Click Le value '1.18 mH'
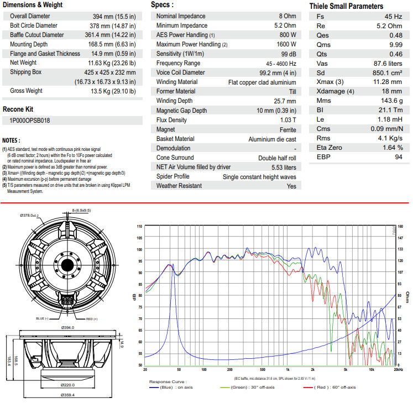 (x=390, y=119)
